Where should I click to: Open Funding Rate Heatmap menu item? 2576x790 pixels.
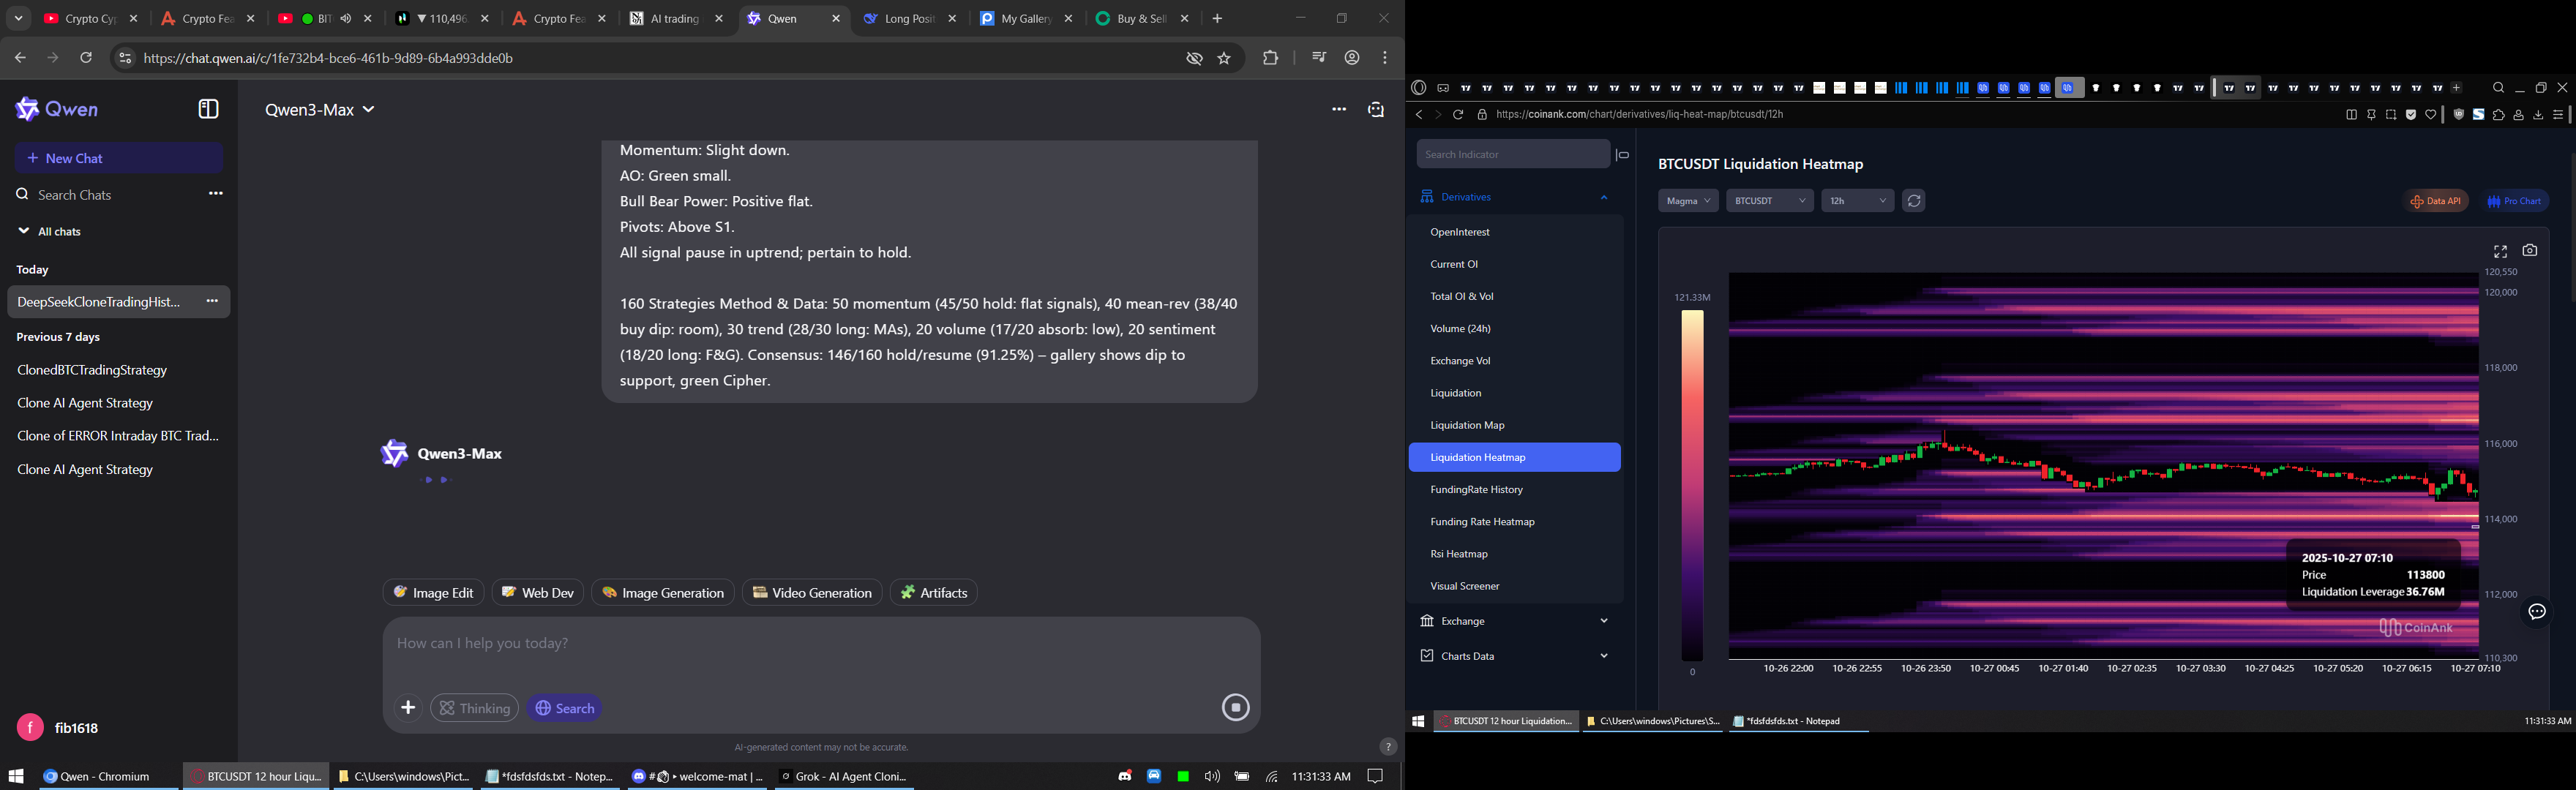click(1482, 522)
